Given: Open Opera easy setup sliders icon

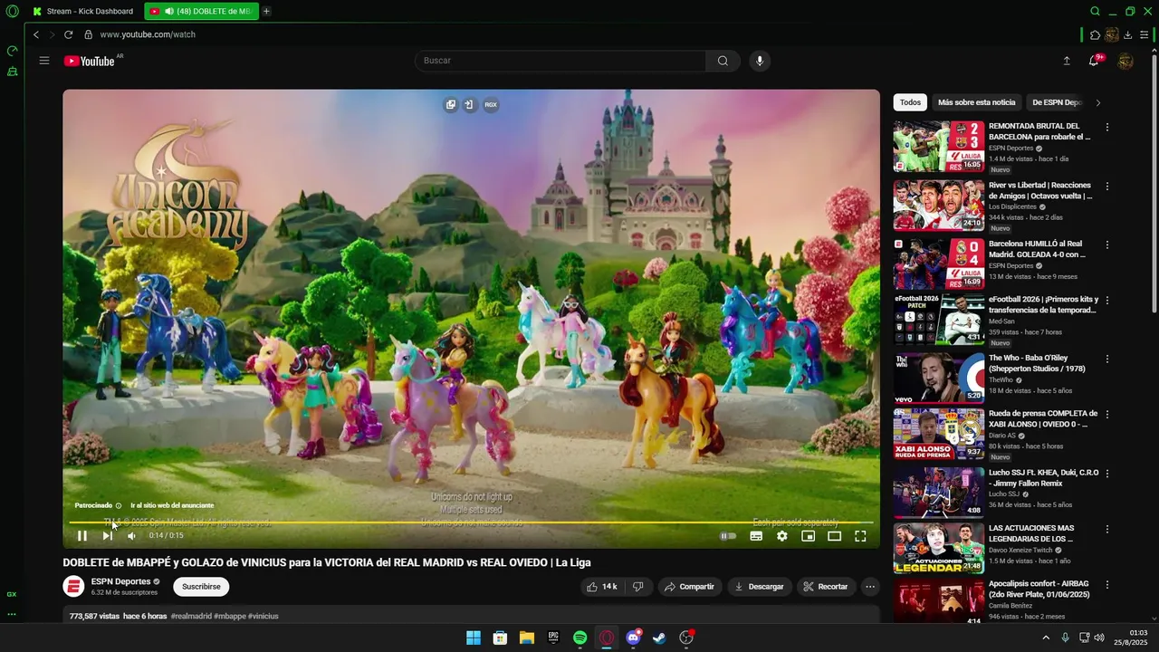Looking at the screenshot, I should (1145, 35).
